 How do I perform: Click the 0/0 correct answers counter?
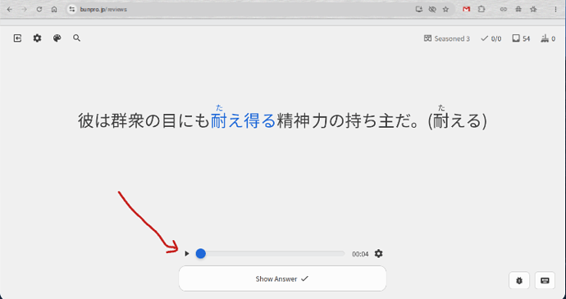491,39
